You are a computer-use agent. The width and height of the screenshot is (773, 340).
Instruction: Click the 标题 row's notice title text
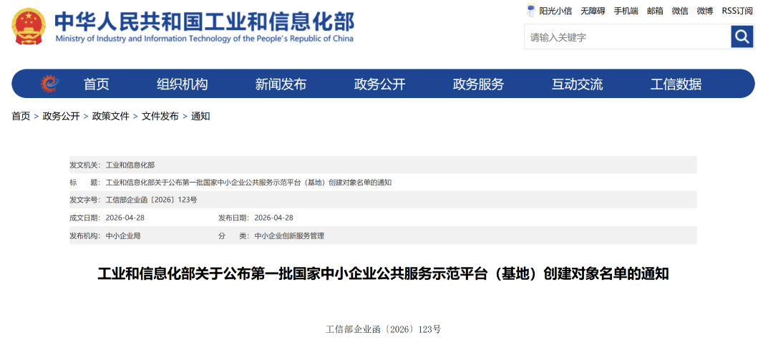[x=249, y=183]
